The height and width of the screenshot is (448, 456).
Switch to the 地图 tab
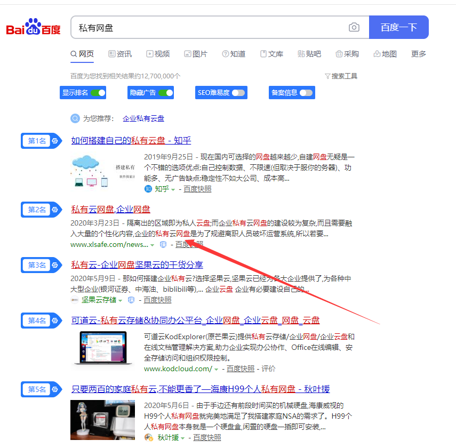click(x=385, y=54)
